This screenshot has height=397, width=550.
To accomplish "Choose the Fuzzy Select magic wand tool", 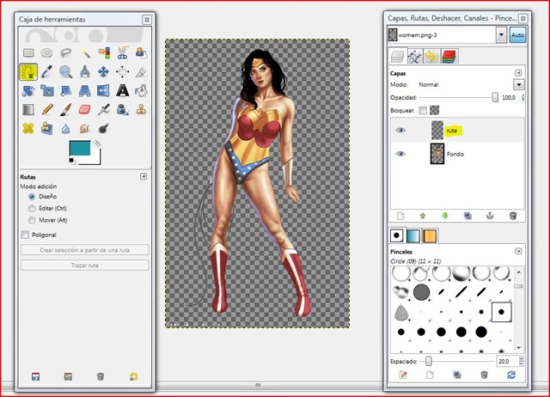I will click(x=86, y=52).
